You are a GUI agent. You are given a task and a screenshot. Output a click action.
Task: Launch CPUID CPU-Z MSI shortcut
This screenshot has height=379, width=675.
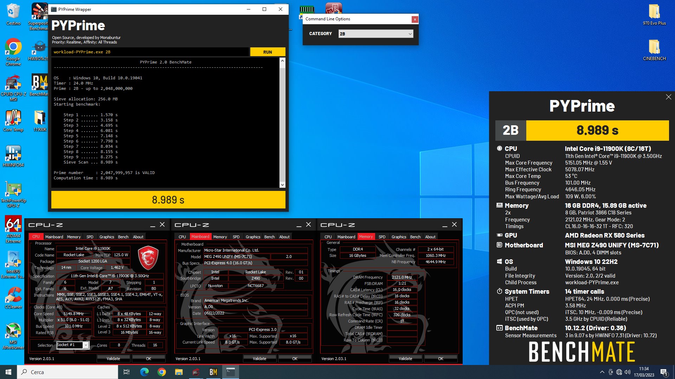click(13, 88)
